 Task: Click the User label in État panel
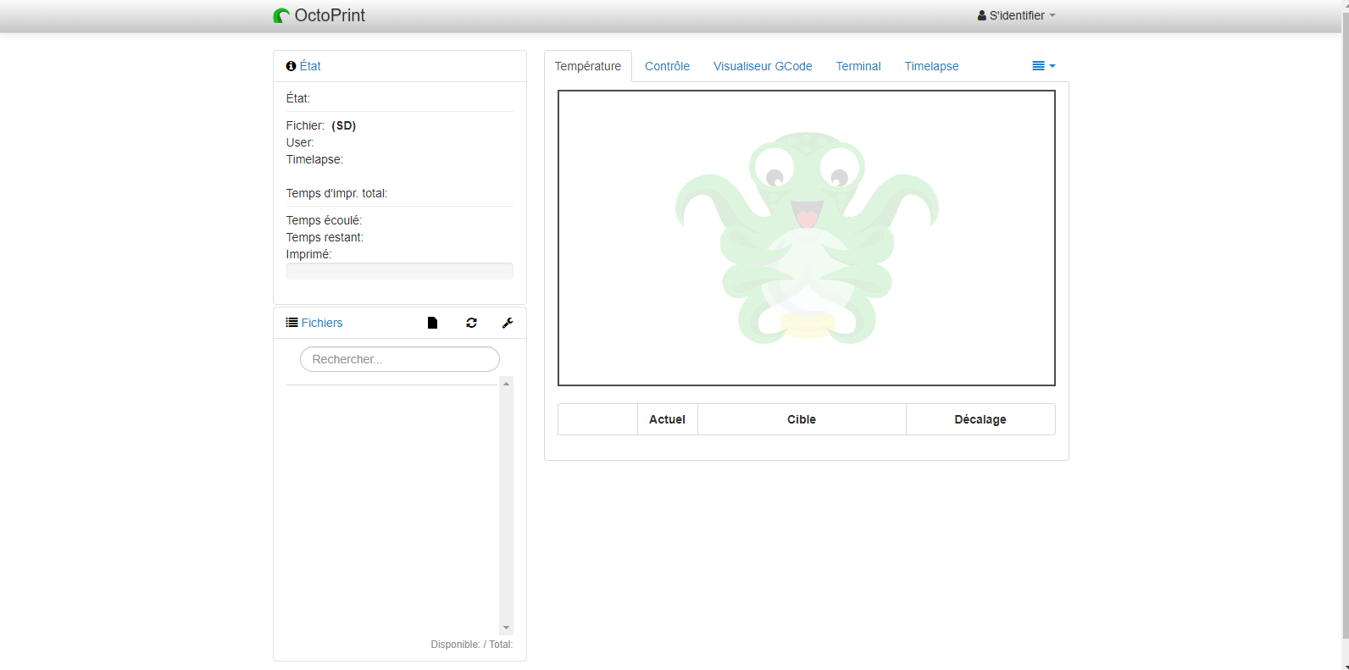coord(300,142)
